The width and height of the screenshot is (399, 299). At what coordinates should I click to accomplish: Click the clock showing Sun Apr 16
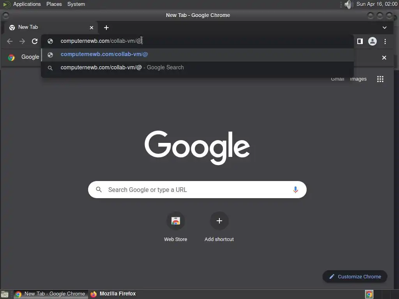(x=377, y=4)
